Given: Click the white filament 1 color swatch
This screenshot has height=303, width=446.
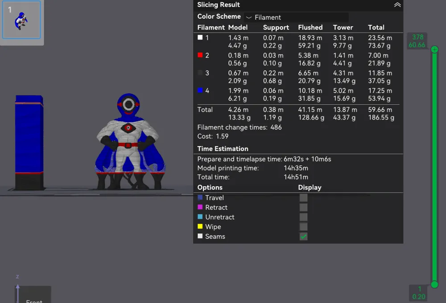Looking at the screenshot, I should (200, 37).
